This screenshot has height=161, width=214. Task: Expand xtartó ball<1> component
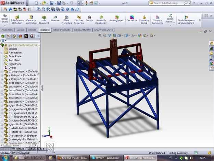point(2,128)
